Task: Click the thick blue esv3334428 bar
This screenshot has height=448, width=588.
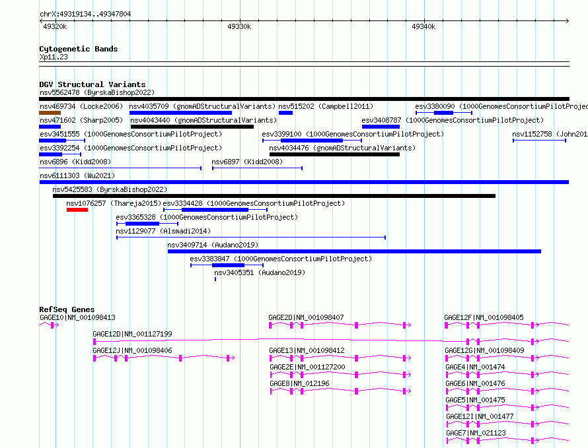Action: point(215,210)
